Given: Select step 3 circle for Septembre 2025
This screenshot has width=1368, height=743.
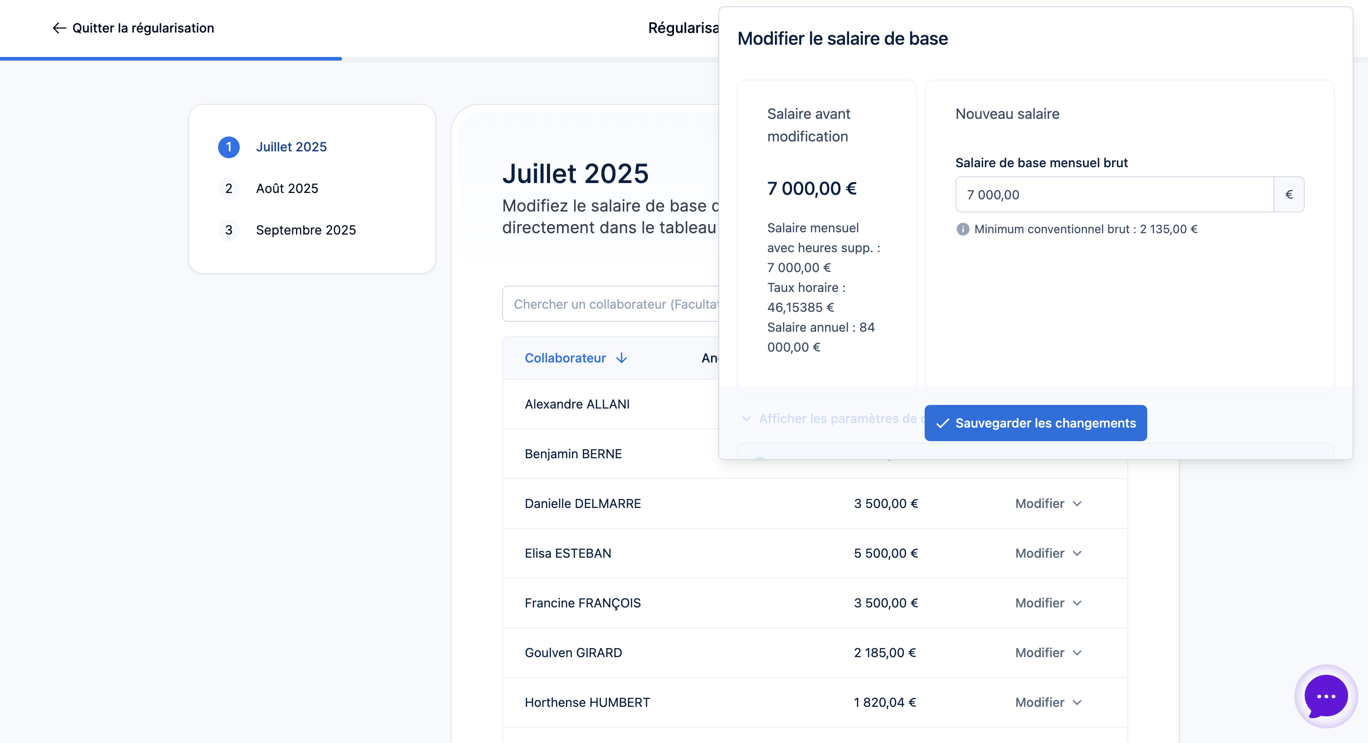Looking at the screenshot, I should pos(229,230).
